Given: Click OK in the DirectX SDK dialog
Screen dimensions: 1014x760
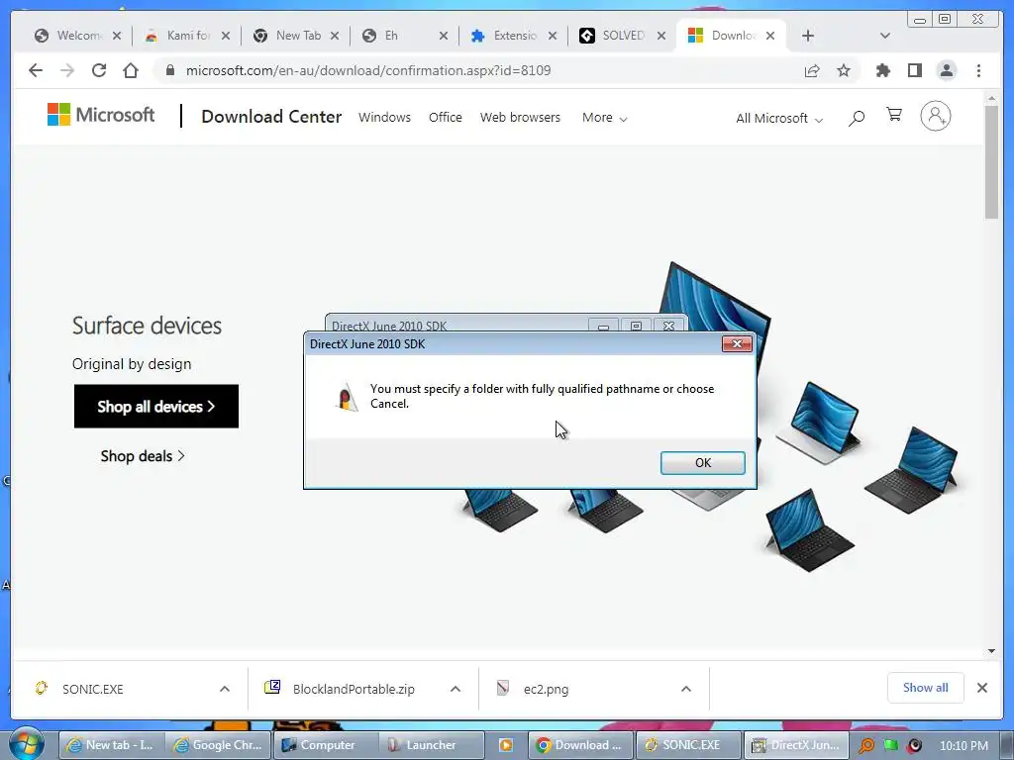Looking at the screenshot, I should point(702,463).
